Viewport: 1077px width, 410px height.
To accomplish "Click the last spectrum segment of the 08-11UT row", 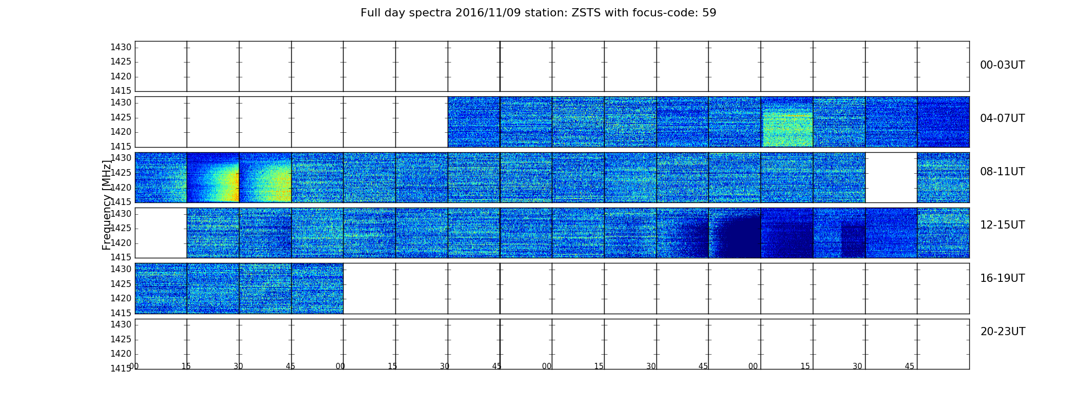I will pyautogui.click(x=943, y=177).
